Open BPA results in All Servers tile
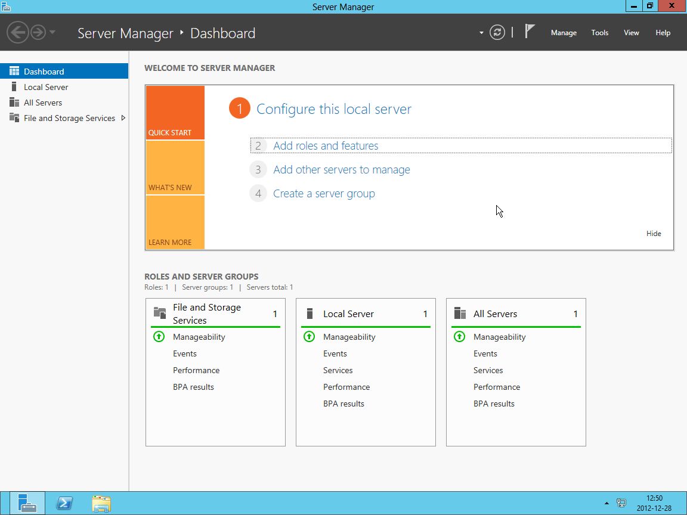This screenshot has width=687, height=515. click(x=494, y=404)
